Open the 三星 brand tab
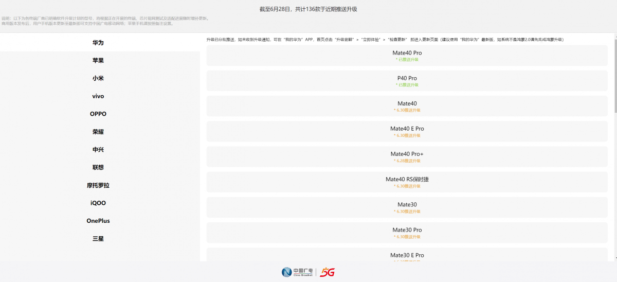This screenshot has height=282, width=617. [100, 239]
